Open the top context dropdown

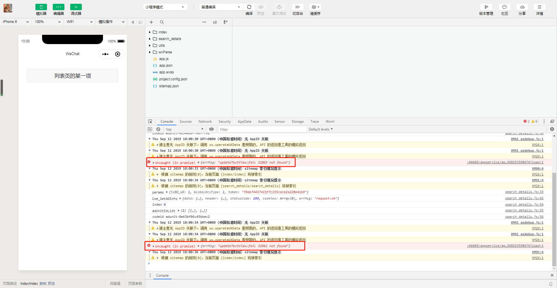pyautogui.click(x=185, y=129)
